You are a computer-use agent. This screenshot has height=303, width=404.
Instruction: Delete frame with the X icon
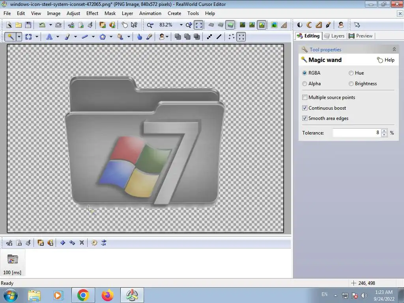(82, 243)
